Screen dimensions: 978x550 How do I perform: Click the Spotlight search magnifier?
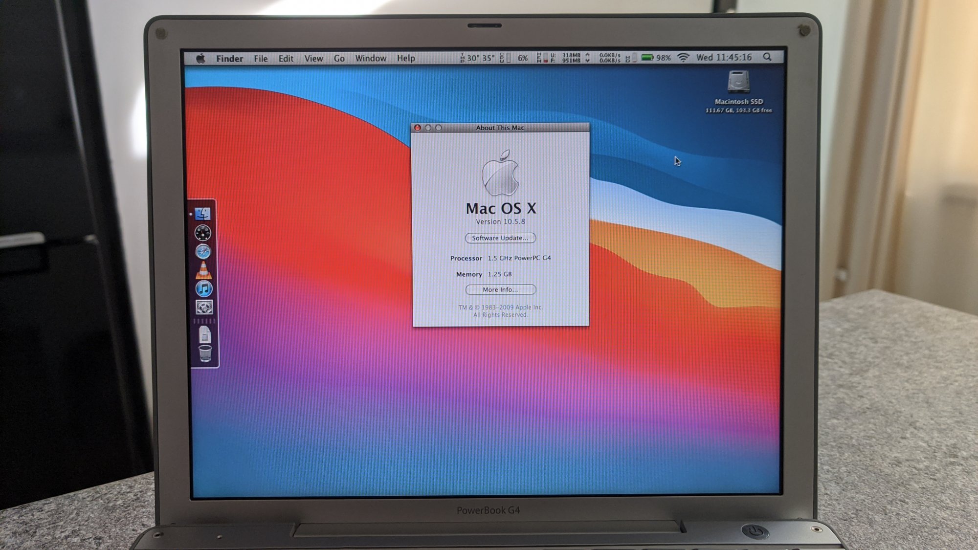[x=767, y=57]
